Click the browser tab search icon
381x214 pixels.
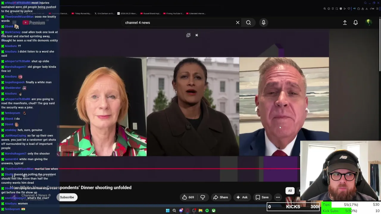365,3
